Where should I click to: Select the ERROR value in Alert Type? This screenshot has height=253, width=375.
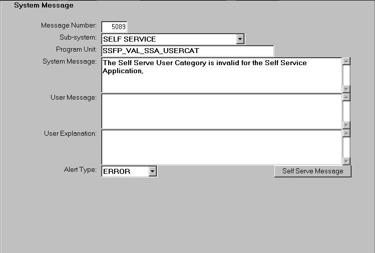[x=125, y=171]
